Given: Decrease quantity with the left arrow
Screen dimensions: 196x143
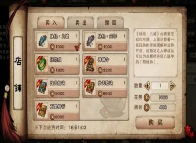Looking at the screenshot, I should click(x=147, y=86).
